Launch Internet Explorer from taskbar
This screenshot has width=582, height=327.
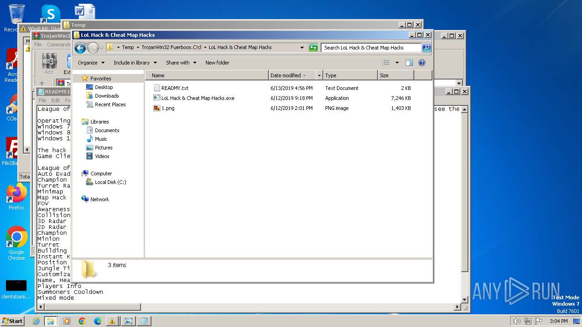pyautogui.click(x=36, y=321)
